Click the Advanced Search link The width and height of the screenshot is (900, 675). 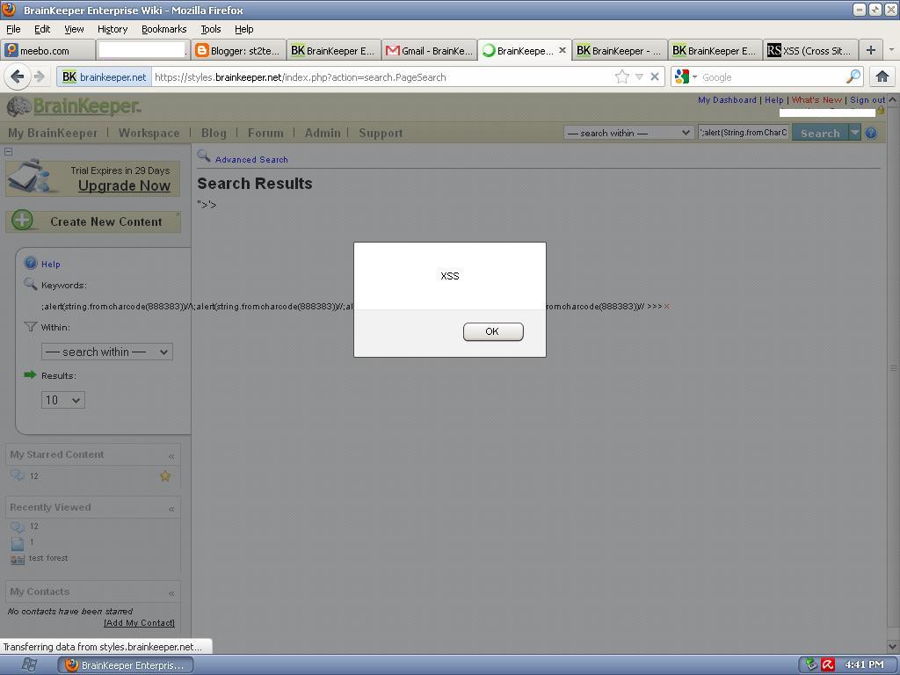(x=251, y=160)
